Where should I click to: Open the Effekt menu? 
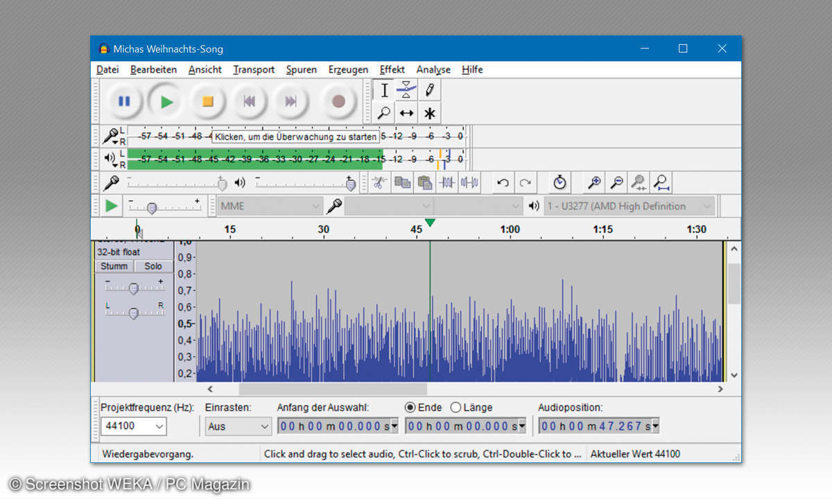coord(392,69)
